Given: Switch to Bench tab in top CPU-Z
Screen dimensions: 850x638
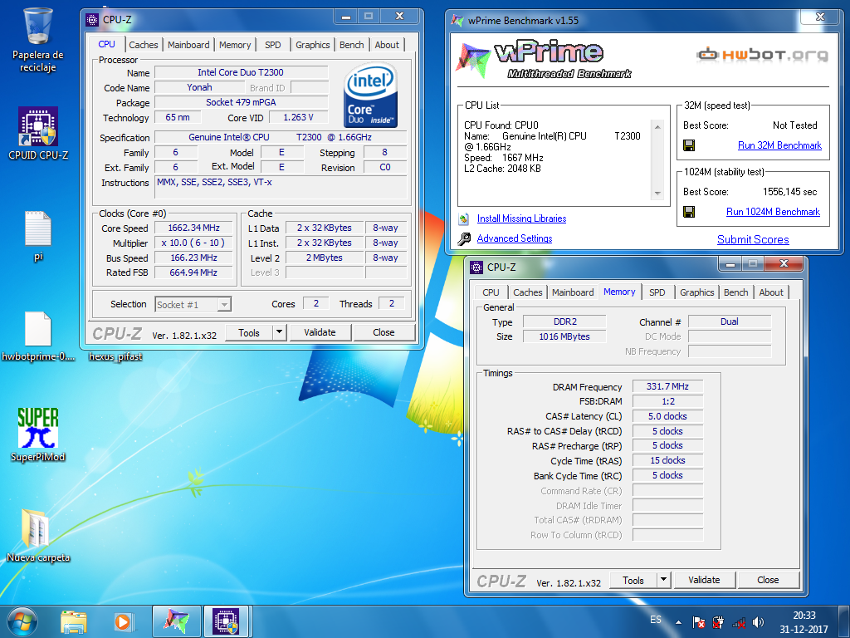Looking at the screenshot, I should click(352, 45).
